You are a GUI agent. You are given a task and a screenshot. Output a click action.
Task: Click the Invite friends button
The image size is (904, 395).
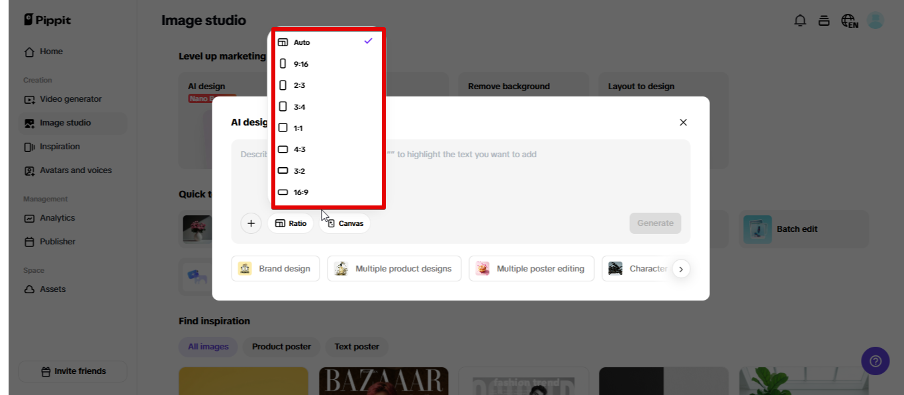click(x=72, y=371)
